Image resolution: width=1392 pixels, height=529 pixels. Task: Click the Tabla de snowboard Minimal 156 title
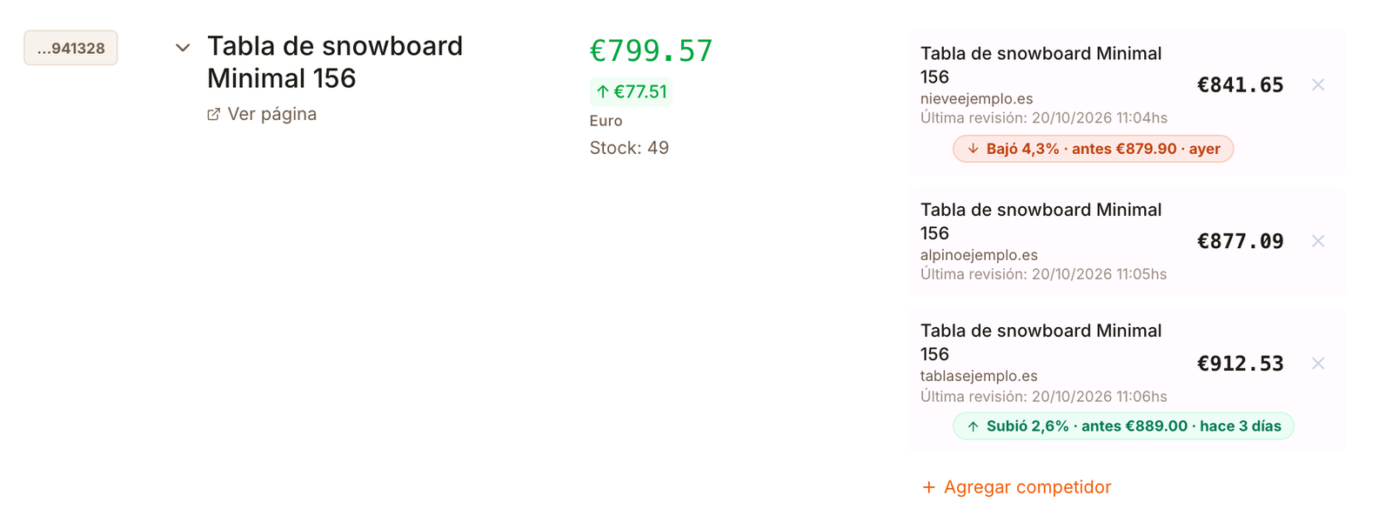[335, 62]
